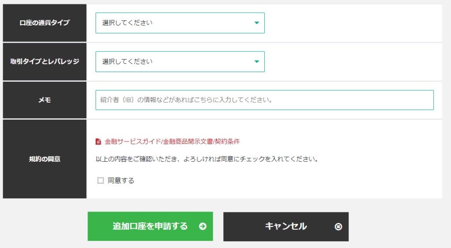Viewport: 451px width, 248px height.
Task: Click the instruction text starting with 以上の内容をご確認
Action: click(207, 159)
